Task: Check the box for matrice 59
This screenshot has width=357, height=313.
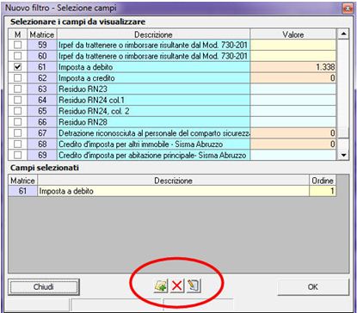Action: point(17,45)
